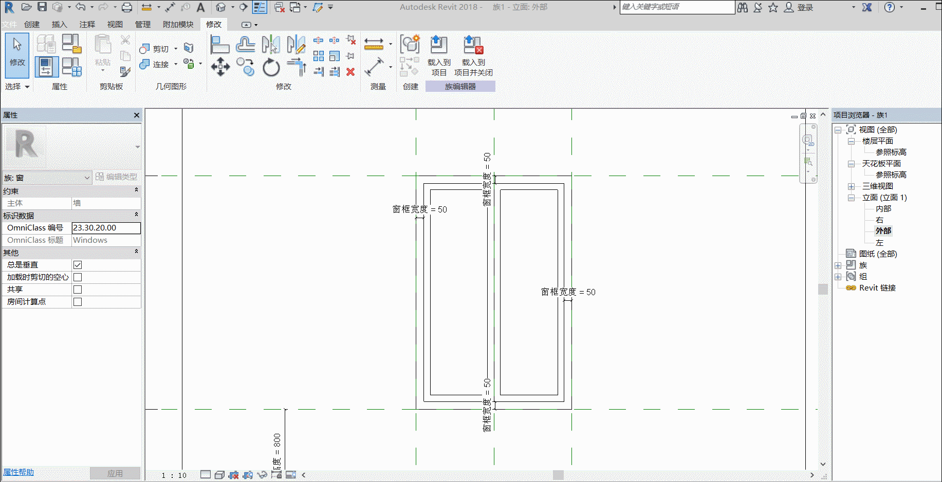Open the 附加模块 ribbon tab

tap(178, 24)
